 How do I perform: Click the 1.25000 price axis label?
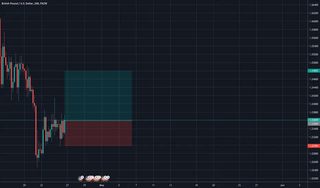click(x=314, y=63)
